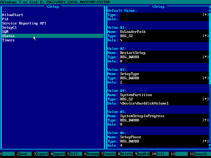
Task: Edit the RestartSetup data value 0
Action: click(x=164, y=61)
